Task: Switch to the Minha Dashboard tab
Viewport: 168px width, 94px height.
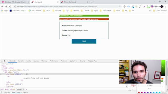Action: [75, 2]
